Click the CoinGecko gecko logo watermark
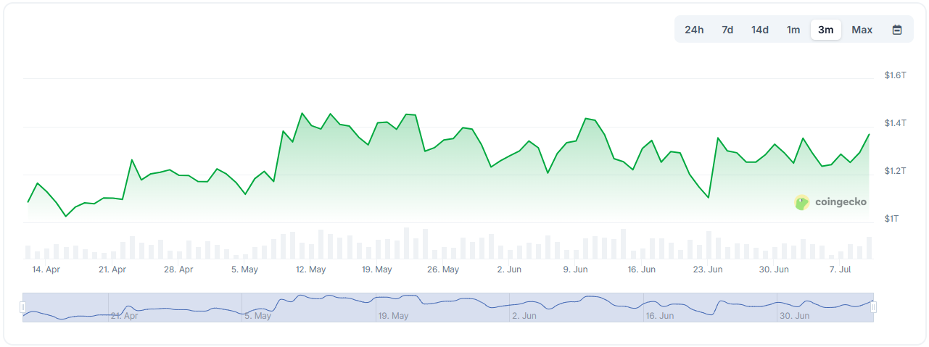 [x=802, y=203]
